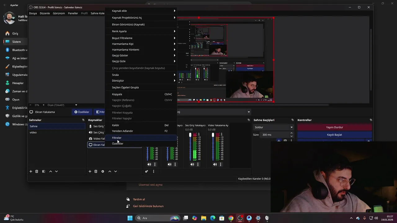Image resolution: width=397 pixels, height=223 pixels.
Task: Open Paneller menu in OBS menu bar
Action: 73,13
